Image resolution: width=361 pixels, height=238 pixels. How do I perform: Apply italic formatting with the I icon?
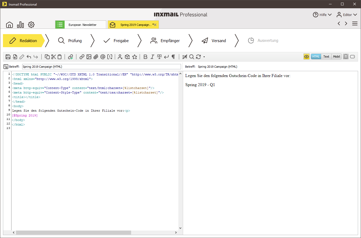tap(152, 57)
